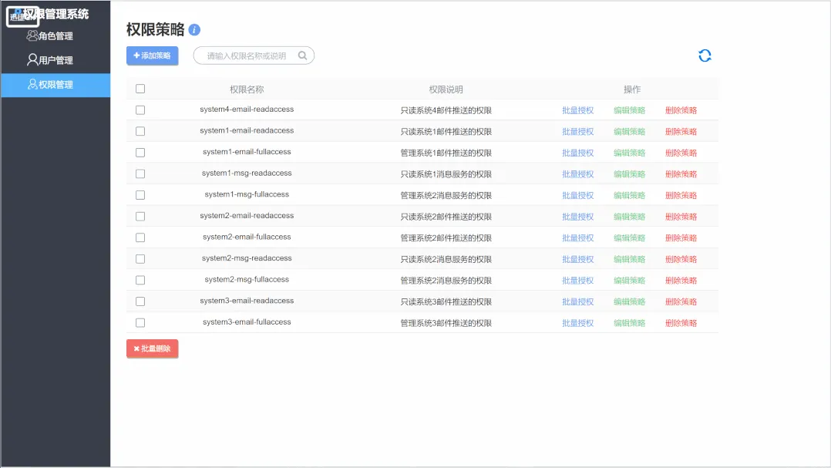Viewport: 831px width, 468px height.
Task: Click 批量授权 for system3-email-readaccess
Action: pos(577,301)
